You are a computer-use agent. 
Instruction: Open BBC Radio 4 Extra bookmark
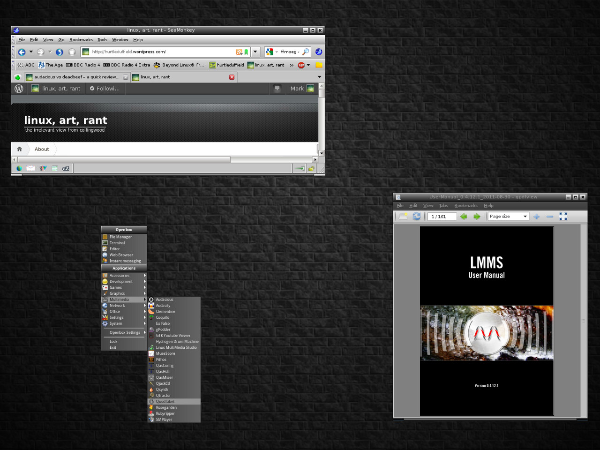pyautogui.click(x=127, y=65)
